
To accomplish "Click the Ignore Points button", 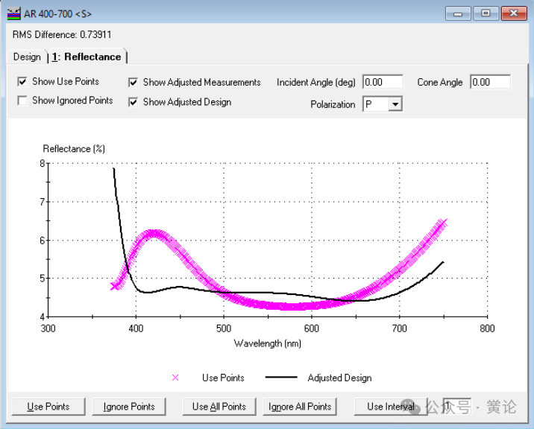I will click(129, 407).
